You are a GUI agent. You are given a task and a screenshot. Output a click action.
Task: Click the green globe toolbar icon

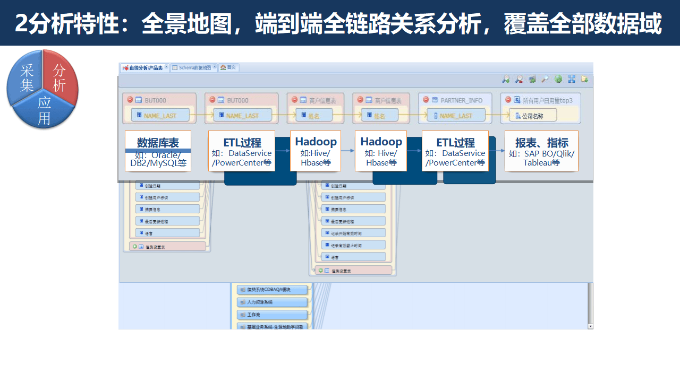(558, 79)
